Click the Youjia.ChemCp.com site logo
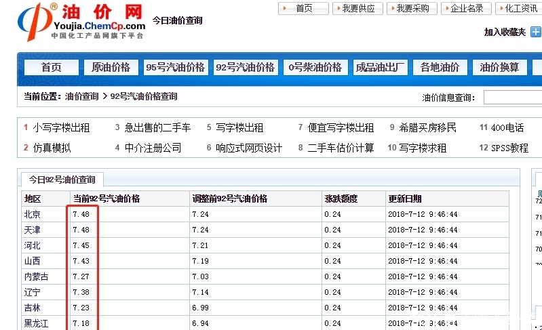 click(x=81, y=22)
